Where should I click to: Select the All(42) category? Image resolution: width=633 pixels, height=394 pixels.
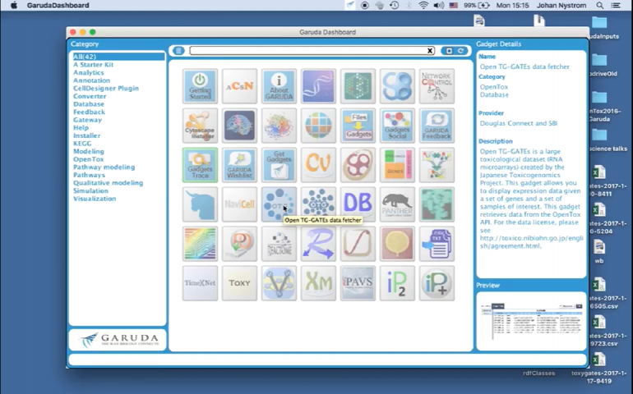(x=118, y=57)
